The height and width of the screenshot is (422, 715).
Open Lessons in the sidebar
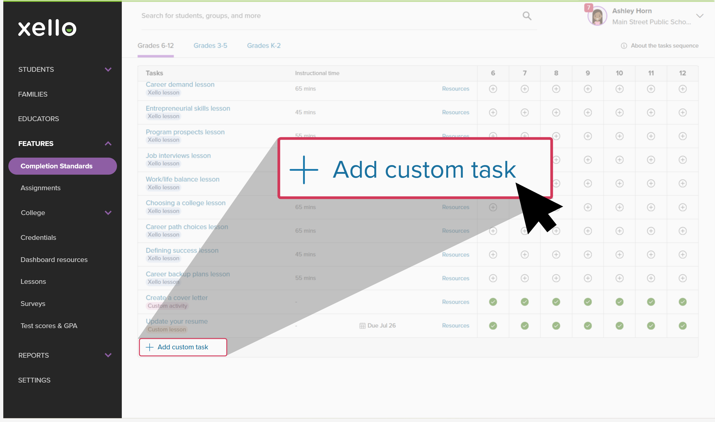pos(33,281)
